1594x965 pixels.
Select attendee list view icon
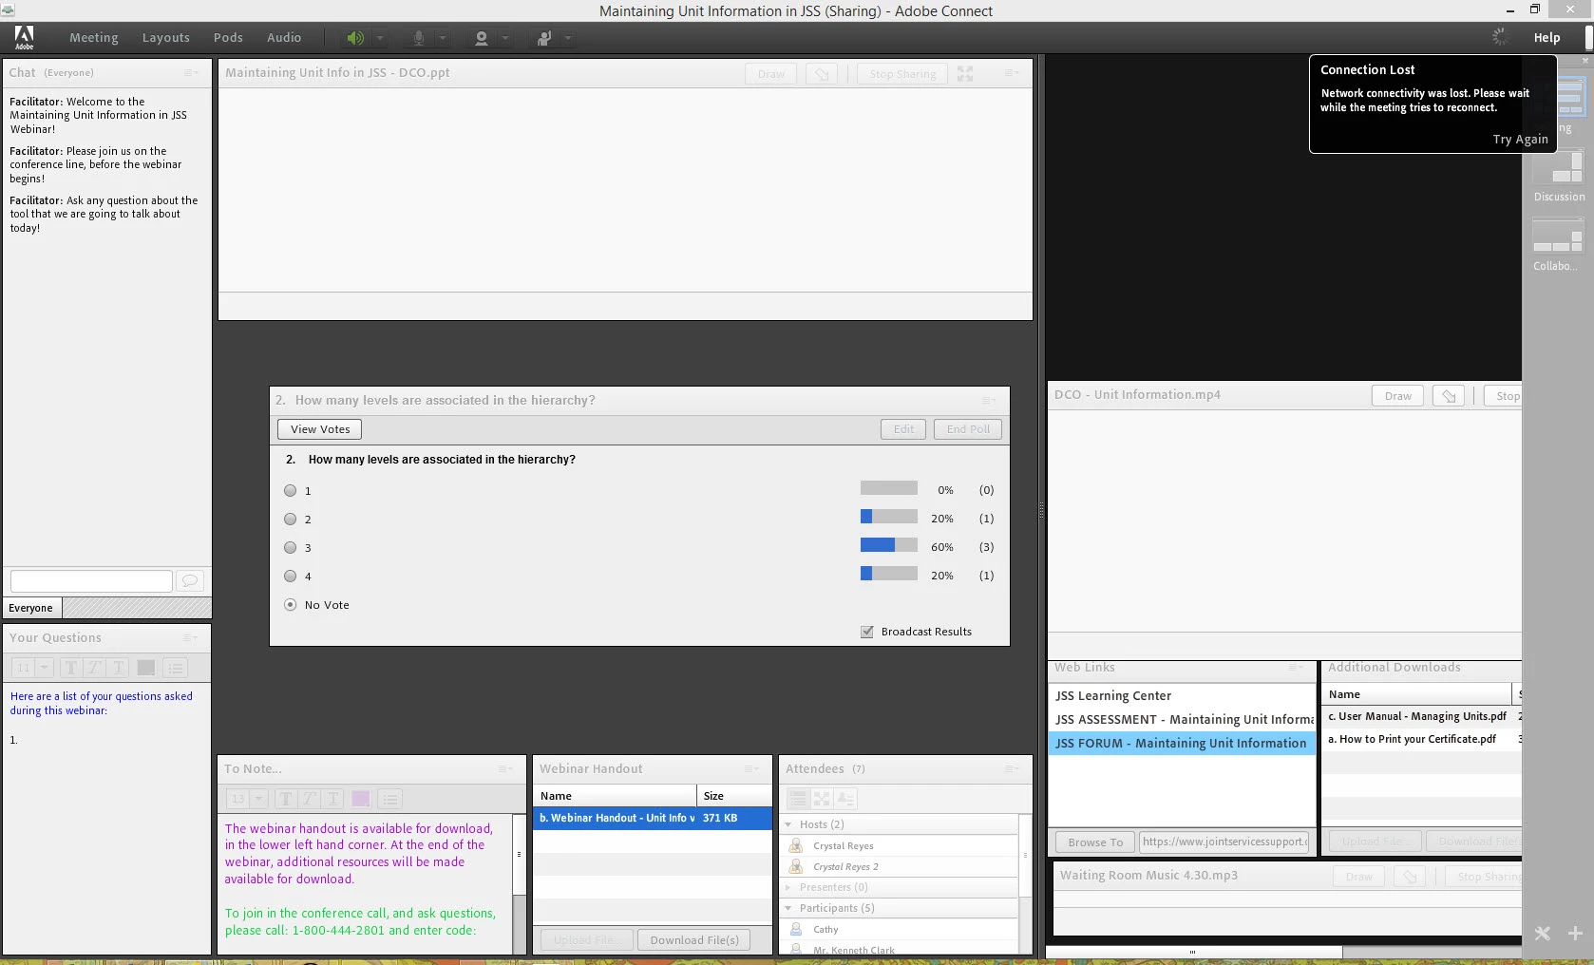798,799
